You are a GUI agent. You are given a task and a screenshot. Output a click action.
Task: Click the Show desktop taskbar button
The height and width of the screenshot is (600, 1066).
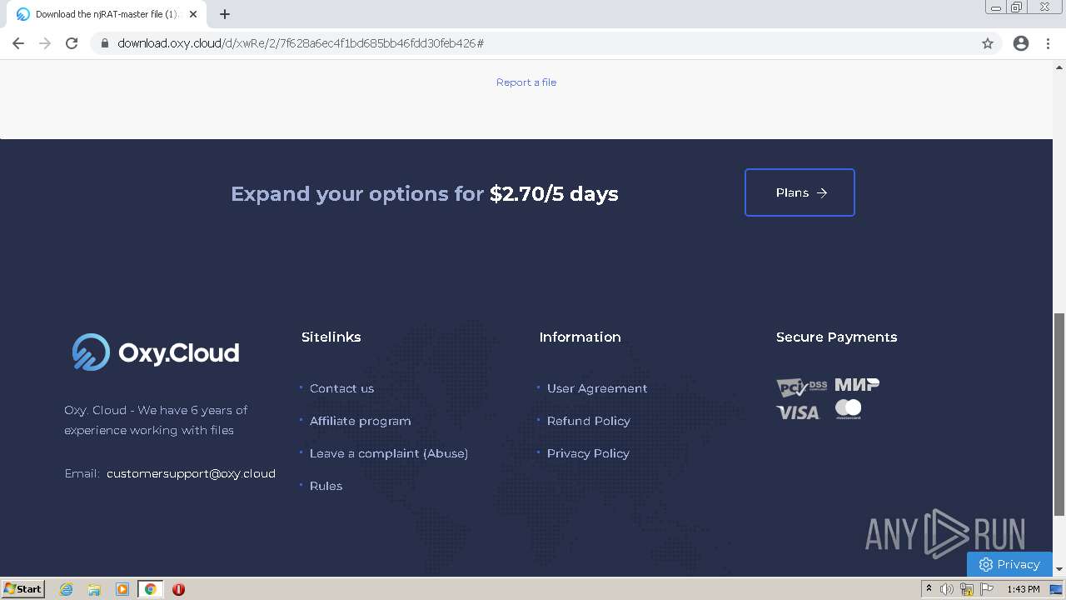pos(1056,589)
